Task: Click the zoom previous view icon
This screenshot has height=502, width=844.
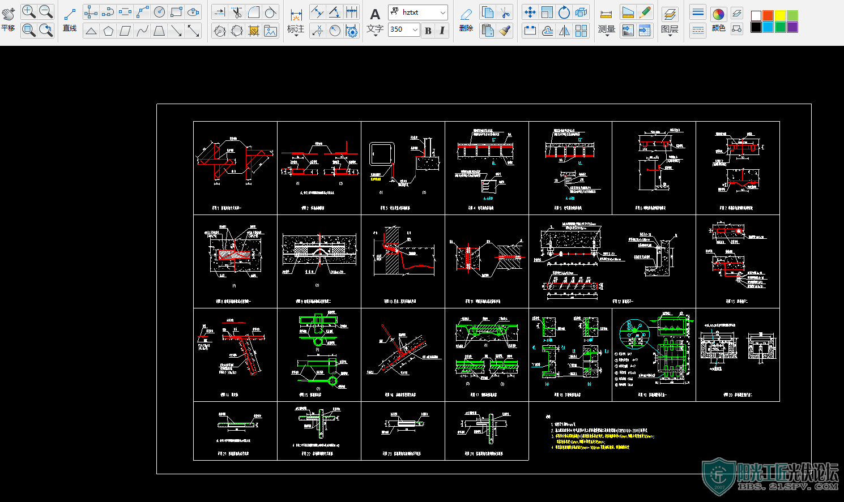Action: 46,30
